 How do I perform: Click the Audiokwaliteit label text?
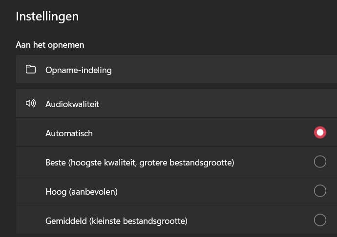(72, 104)
